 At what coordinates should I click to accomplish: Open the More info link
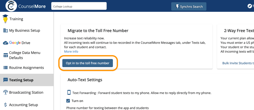coord(71,51)
